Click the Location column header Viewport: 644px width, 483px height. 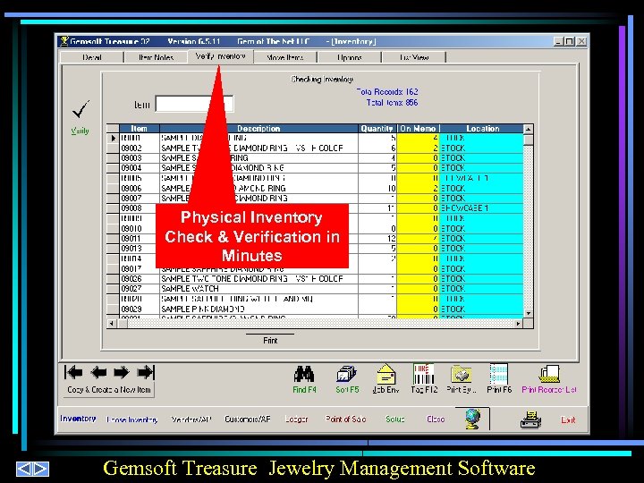click(x=482, y=129)
